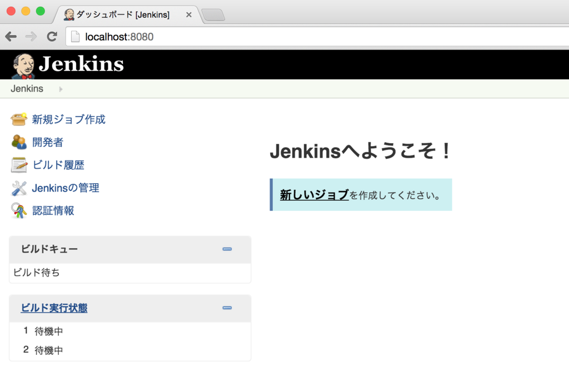This screenshot has width=569, height=382.
Task: Reload the page with refresh icon
Action: coord(52,36)
